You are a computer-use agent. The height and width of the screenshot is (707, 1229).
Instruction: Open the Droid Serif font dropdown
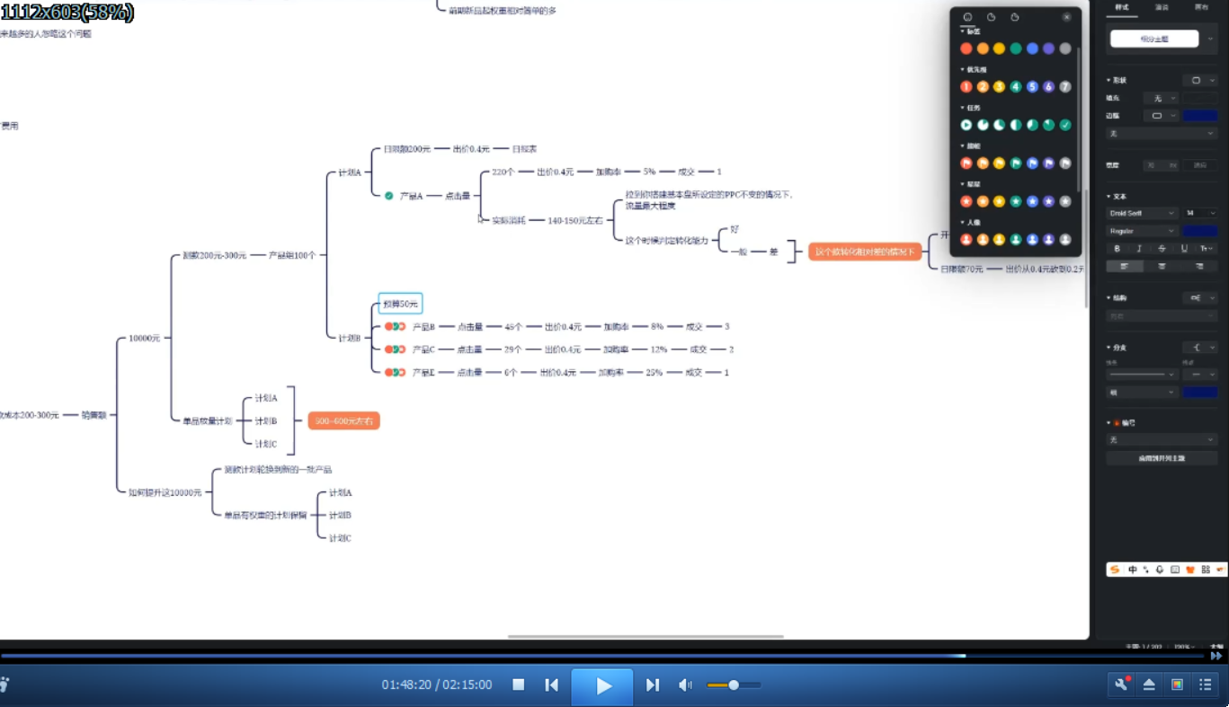(x=1142, y=213)
